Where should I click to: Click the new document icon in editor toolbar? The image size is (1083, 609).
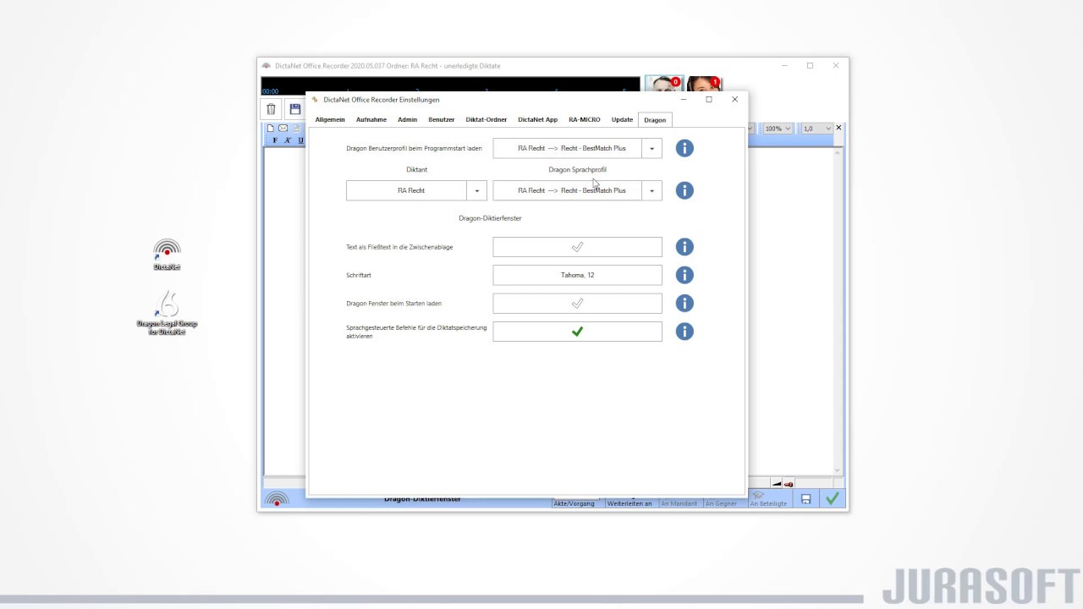click(271, 129)
